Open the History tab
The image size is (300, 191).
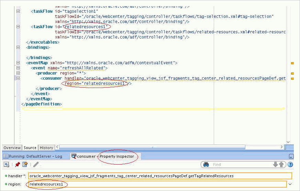tap(46, 148)
